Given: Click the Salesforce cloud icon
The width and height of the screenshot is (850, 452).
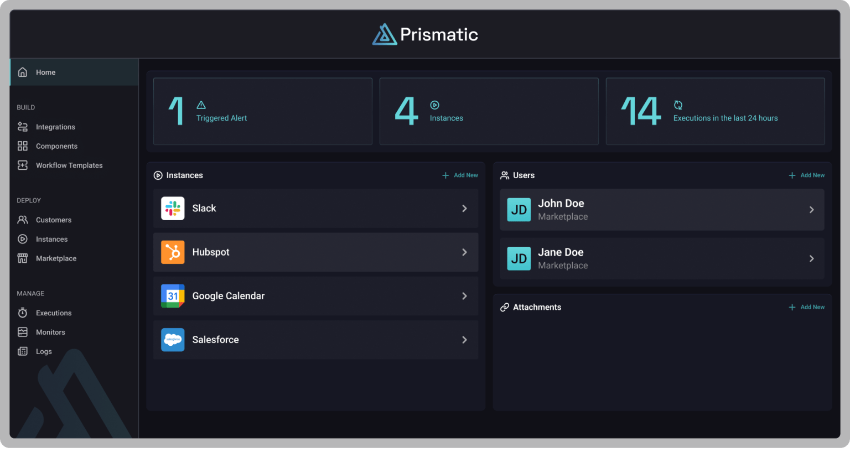Looking at the screenshot, I should coord(173,340).
